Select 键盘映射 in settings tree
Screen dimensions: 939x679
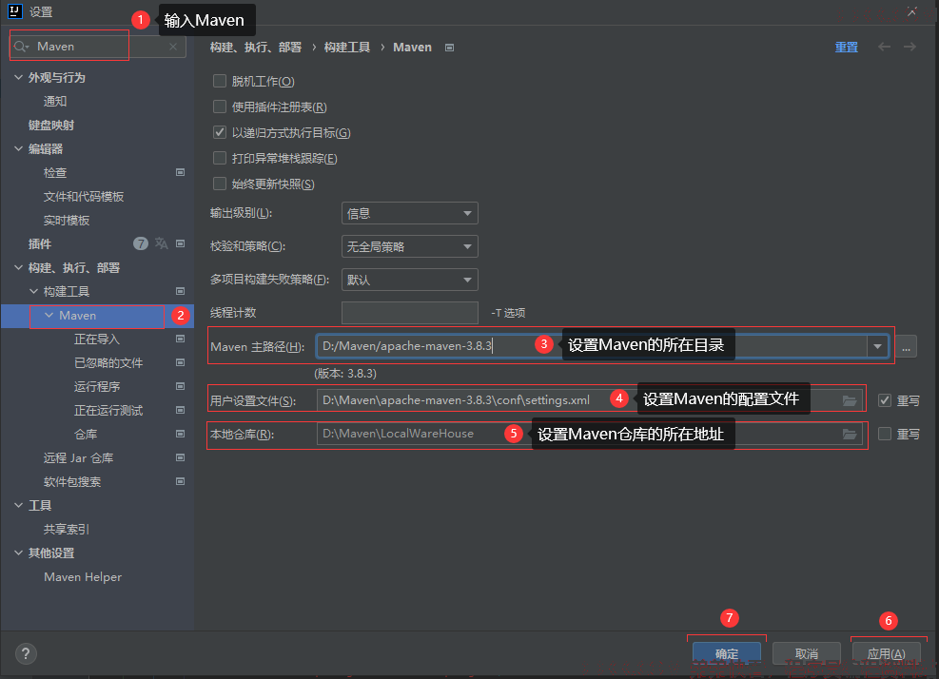pos(51,126)
